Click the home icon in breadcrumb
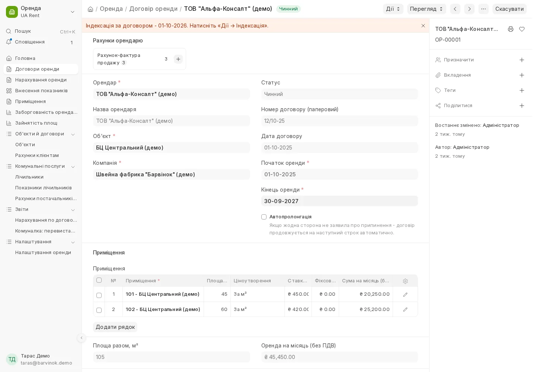This screenshot has width=536, height=372. pyautogui.click(x=90, y=9)
